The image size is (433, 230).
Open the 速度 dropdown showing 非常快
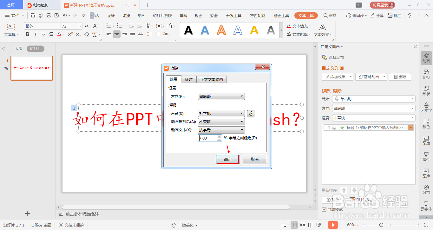[x=374, y=118]
